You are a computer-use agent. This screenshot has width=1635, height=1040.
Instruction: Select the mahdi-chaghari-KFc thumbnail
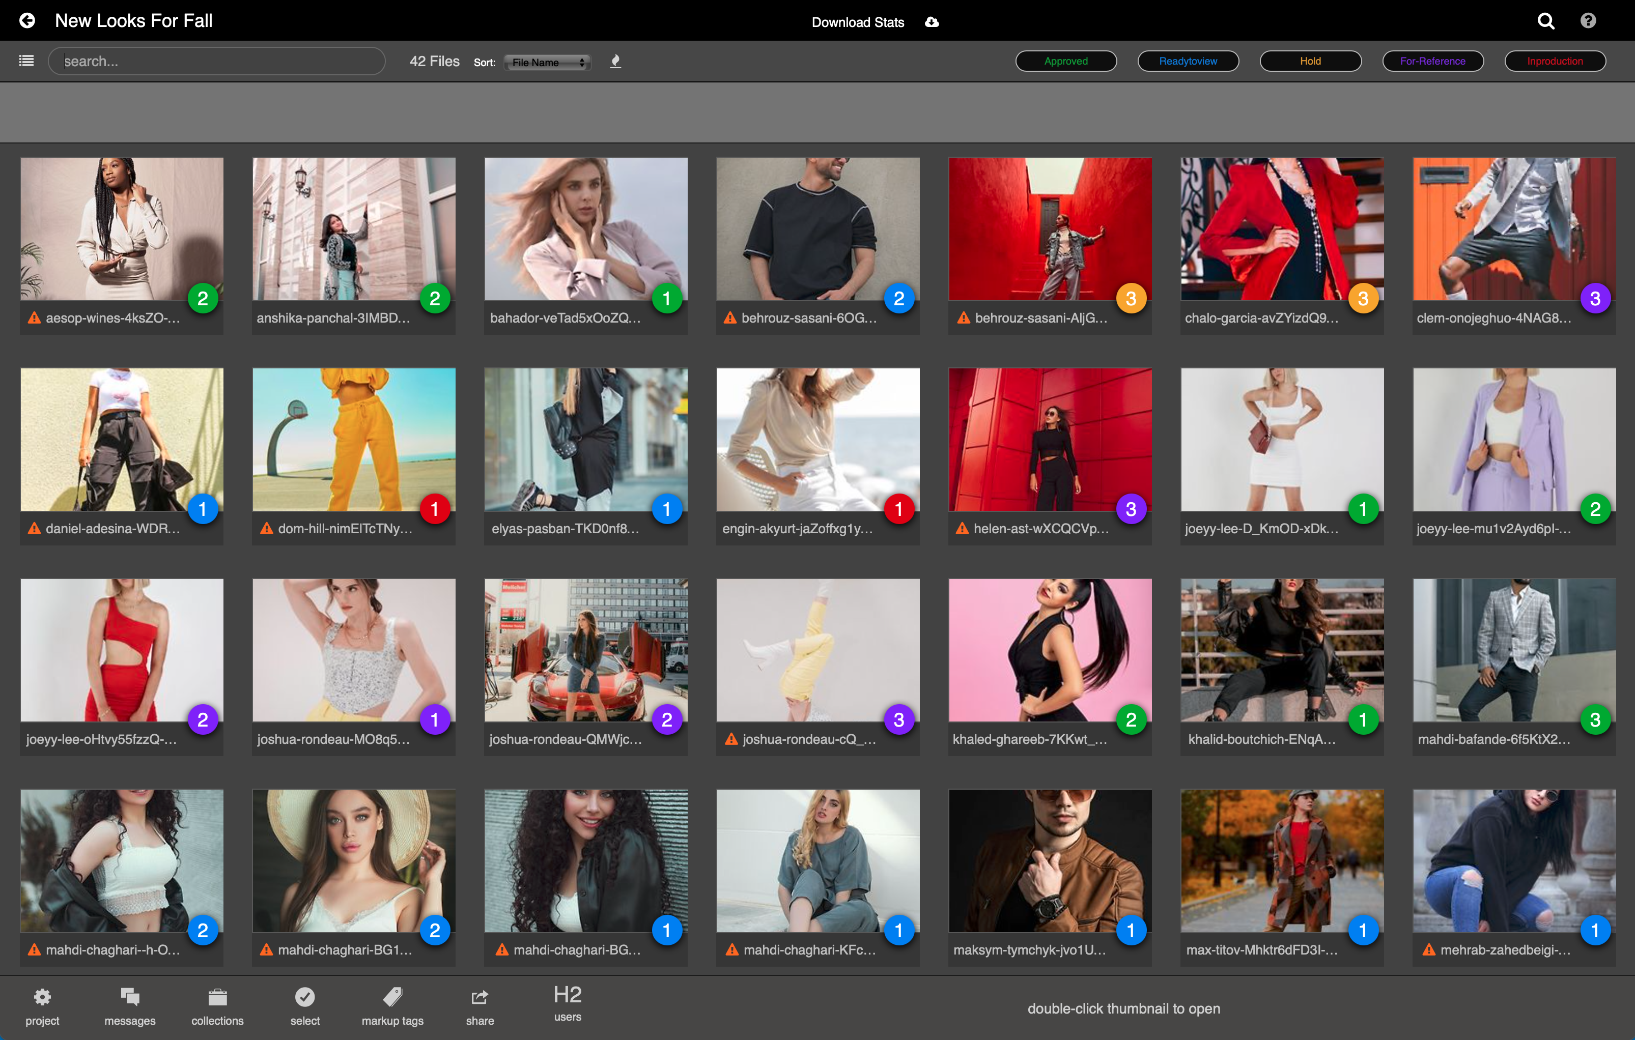pyautogui.click(x=818, y=860)
